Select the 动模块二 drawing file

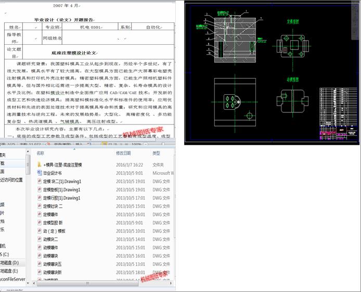pyautogui.click(x=50, y=239)
